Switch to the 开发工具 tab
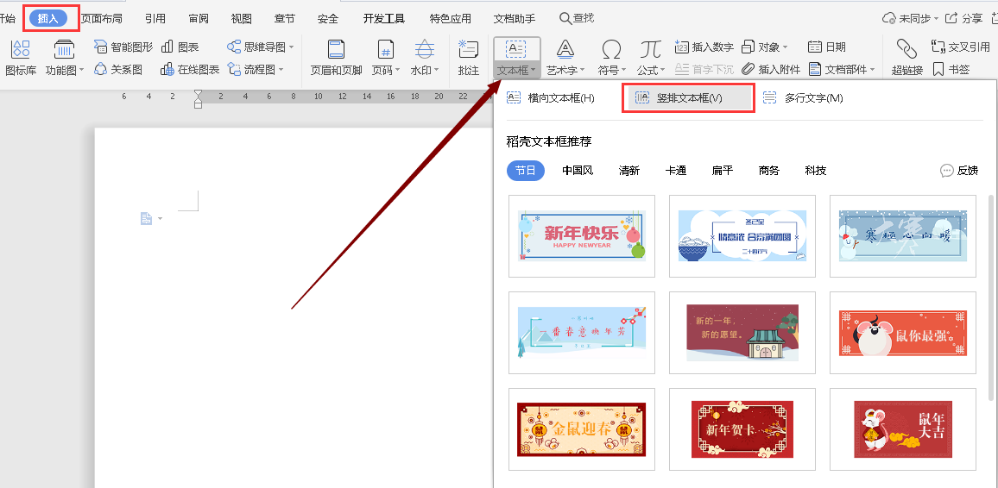The height and width of the screenshot is (488, 998). click(x=384, y=18)
